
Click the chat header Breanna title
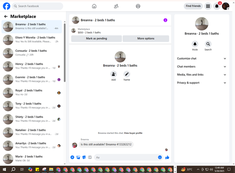coord(98,20)
